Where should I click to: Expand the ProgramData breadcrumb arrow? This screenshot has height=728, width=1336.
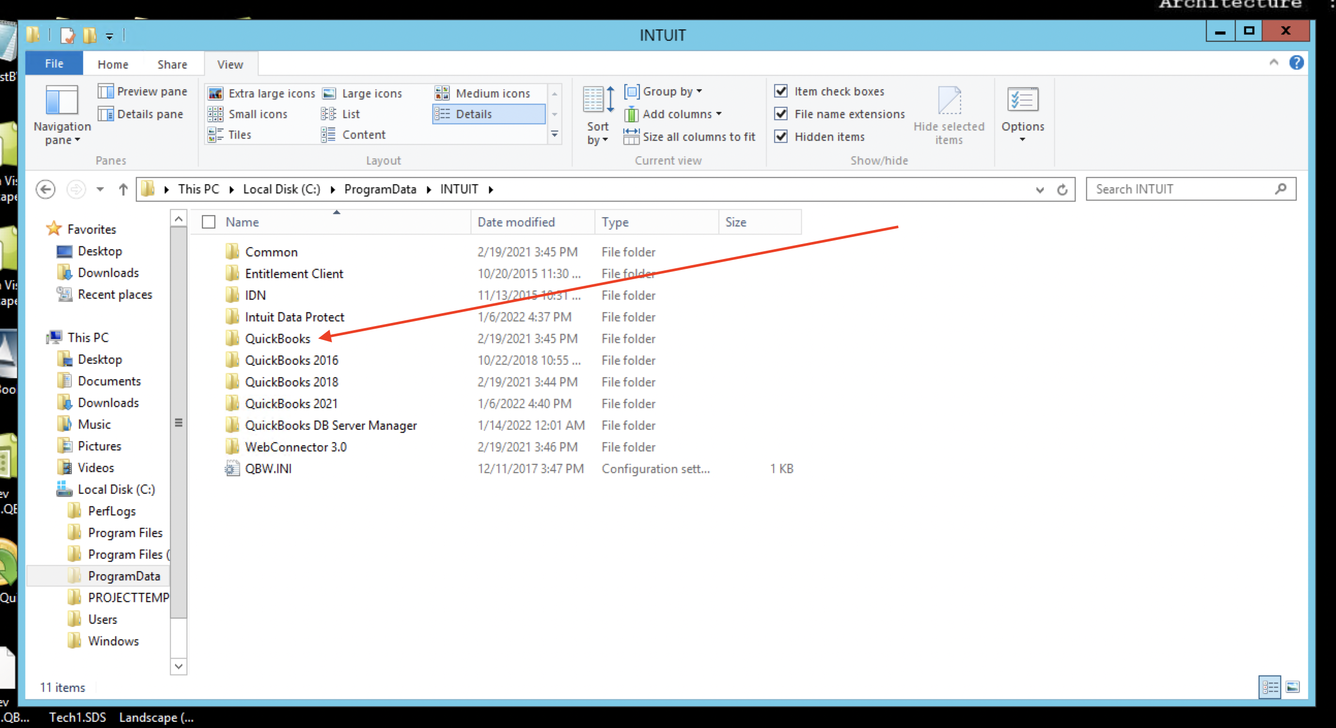(x=429, y=190)
